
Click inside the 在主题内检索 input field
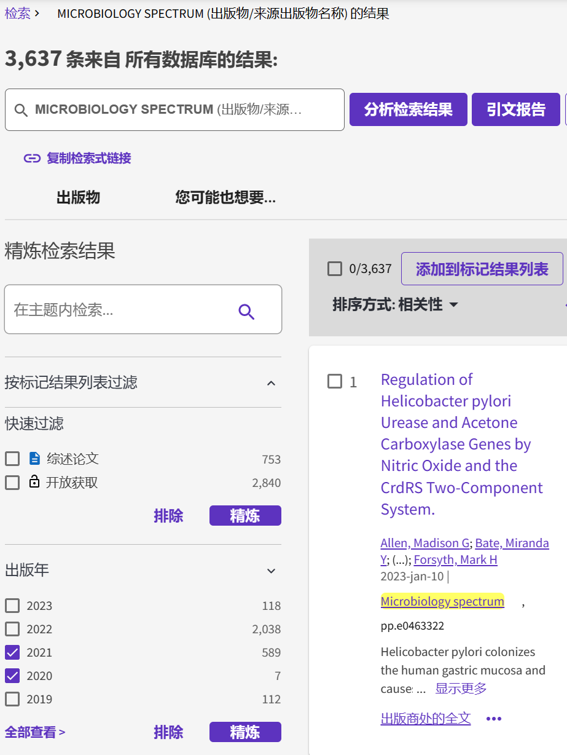coord(111,309)
